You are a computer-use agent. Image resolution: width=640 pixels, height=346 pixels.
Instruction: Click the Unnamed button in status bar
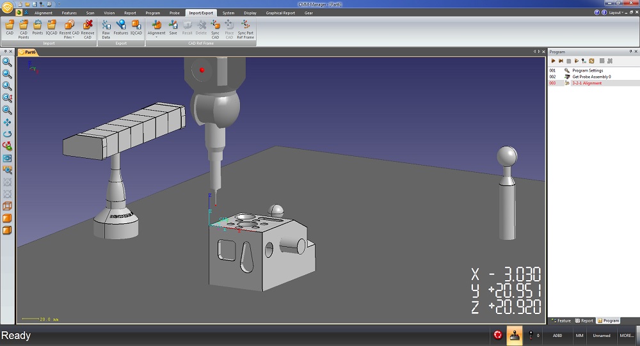(602, 335)
